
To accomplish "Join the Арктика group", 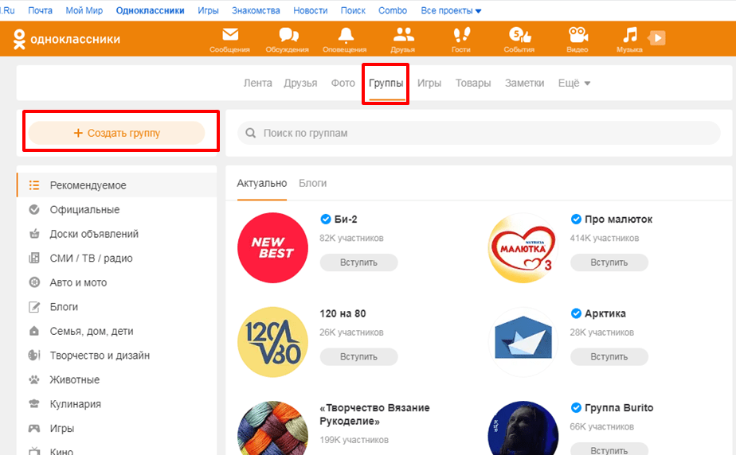I will coord(609,356).
